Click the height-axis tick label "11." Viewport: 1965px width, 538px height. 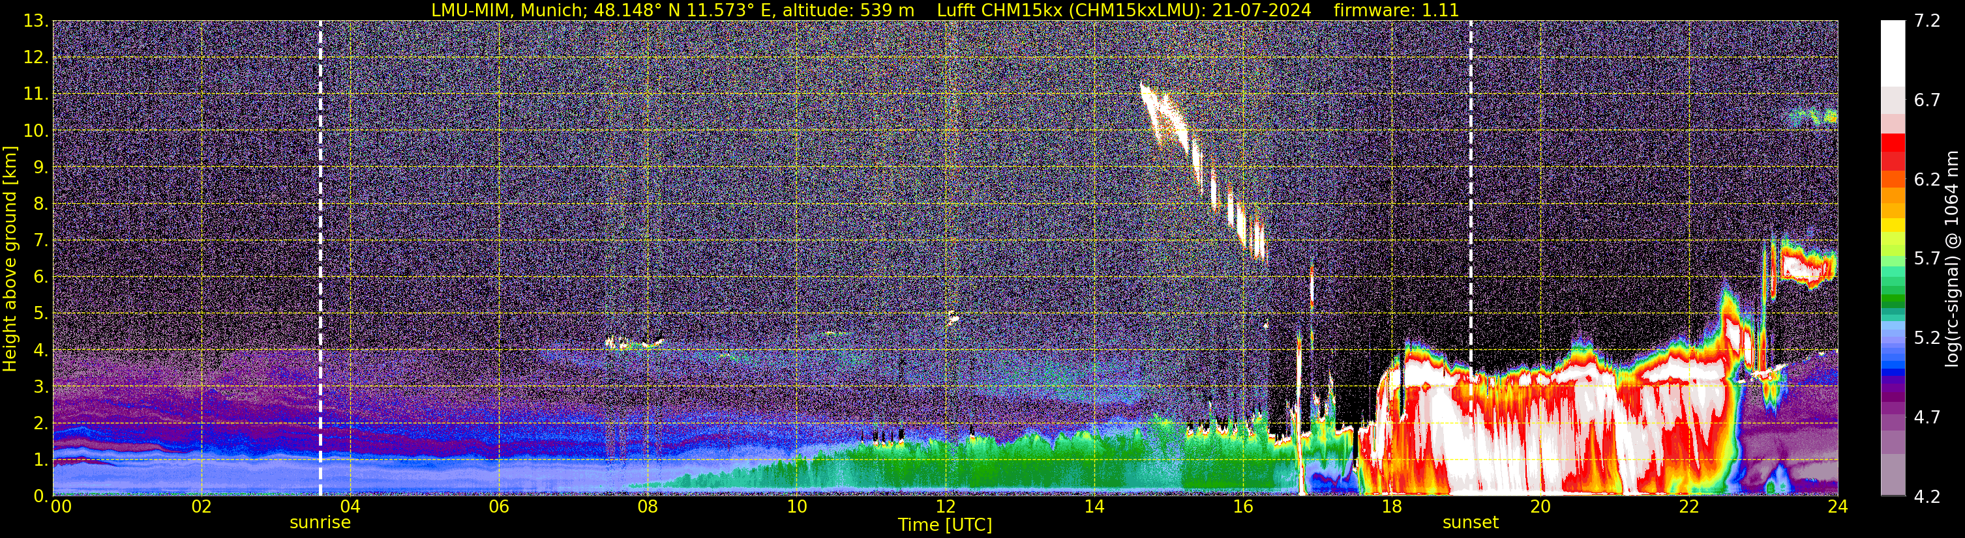36,94
